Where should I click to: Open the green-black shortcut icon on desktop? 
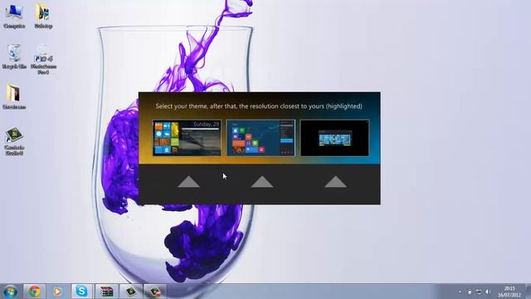coord(14,141)
